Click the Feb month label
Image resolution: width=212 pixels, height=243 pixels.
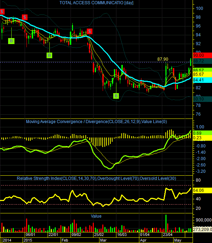click(65, 240)
